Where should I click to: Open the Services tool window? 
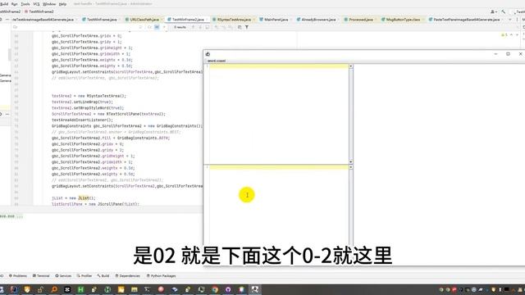[63, 276]
